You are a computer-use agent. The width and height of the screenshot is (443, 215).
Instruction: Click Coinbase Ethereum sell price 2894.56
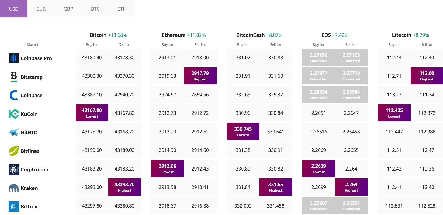pos(200,95)
